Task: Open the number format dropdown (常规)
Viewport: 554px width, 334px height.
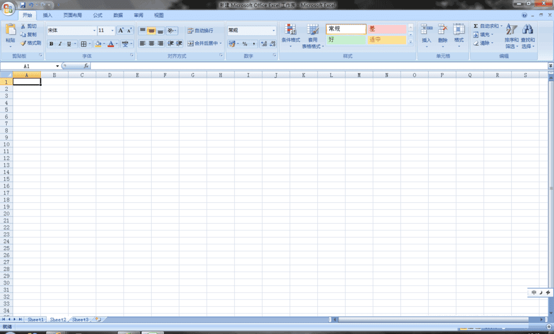Action: [x=274, y=30]
